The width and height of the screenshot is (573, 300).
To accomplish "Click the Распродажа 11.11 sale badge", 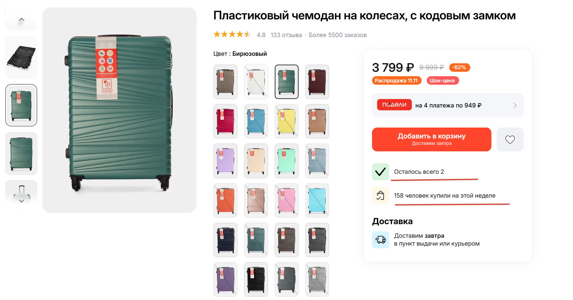I will point(397,81).
